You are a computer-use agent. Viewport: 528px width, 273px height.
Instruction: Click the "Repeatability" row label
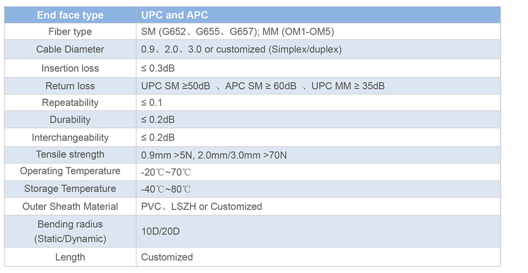tap(70, 103)
